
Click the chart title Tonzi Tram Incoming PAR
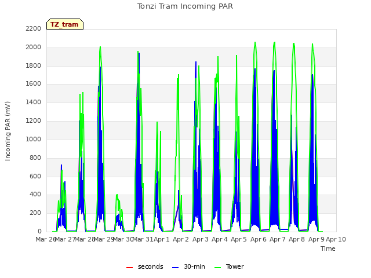185,6
